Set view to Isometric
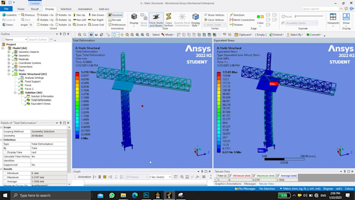The image size is (355, 200). 9,15
